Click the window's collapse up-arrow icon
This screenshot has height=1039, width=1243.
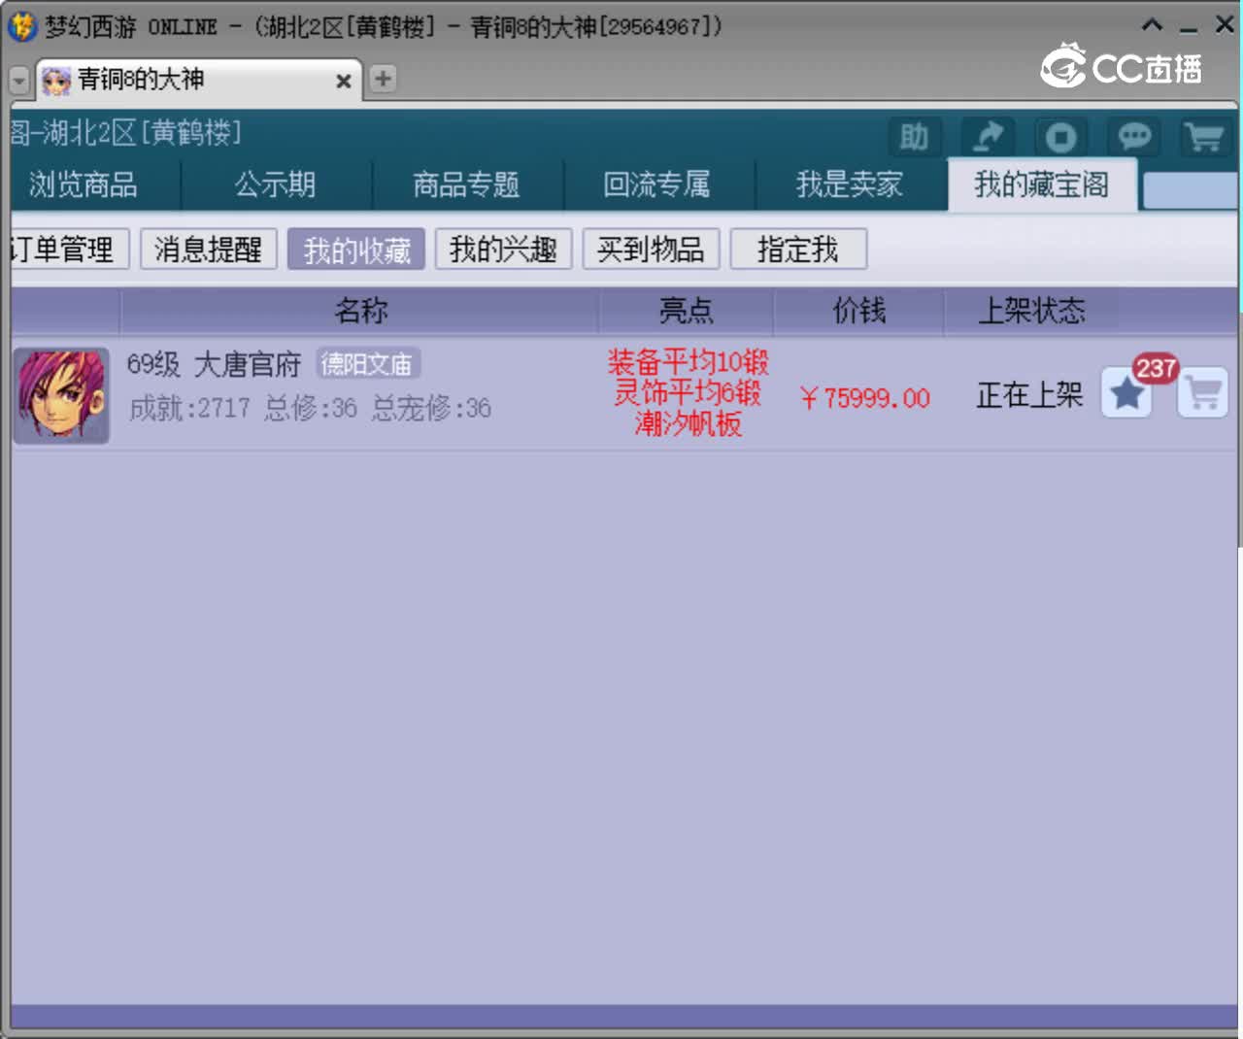1152,25
